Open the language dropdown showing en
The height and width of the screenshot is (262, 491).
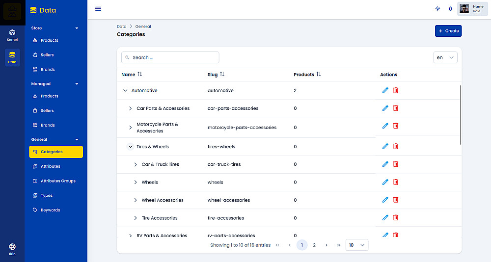coord(445,57)
